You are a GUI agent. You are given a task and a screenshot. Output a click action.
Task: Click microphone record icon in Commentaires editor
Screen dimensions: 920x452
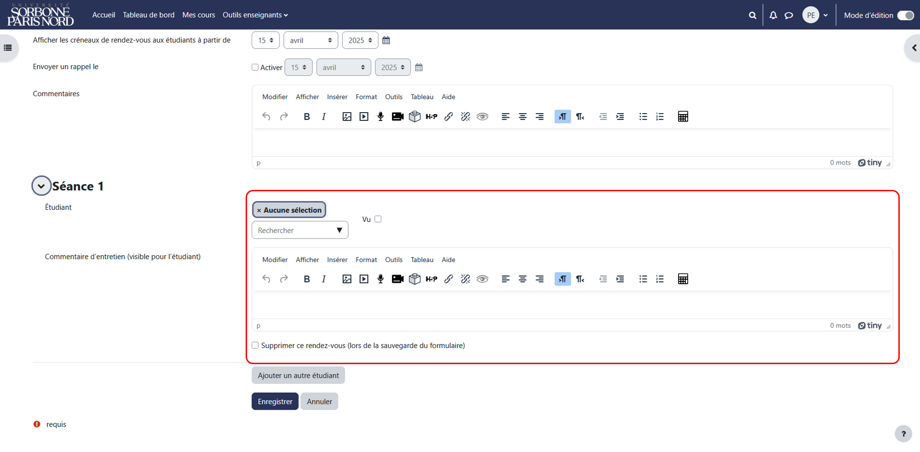click(x=380, y=117)
